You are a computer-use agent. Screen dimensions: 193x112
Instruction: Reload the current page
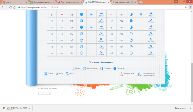tap(11, 7)
